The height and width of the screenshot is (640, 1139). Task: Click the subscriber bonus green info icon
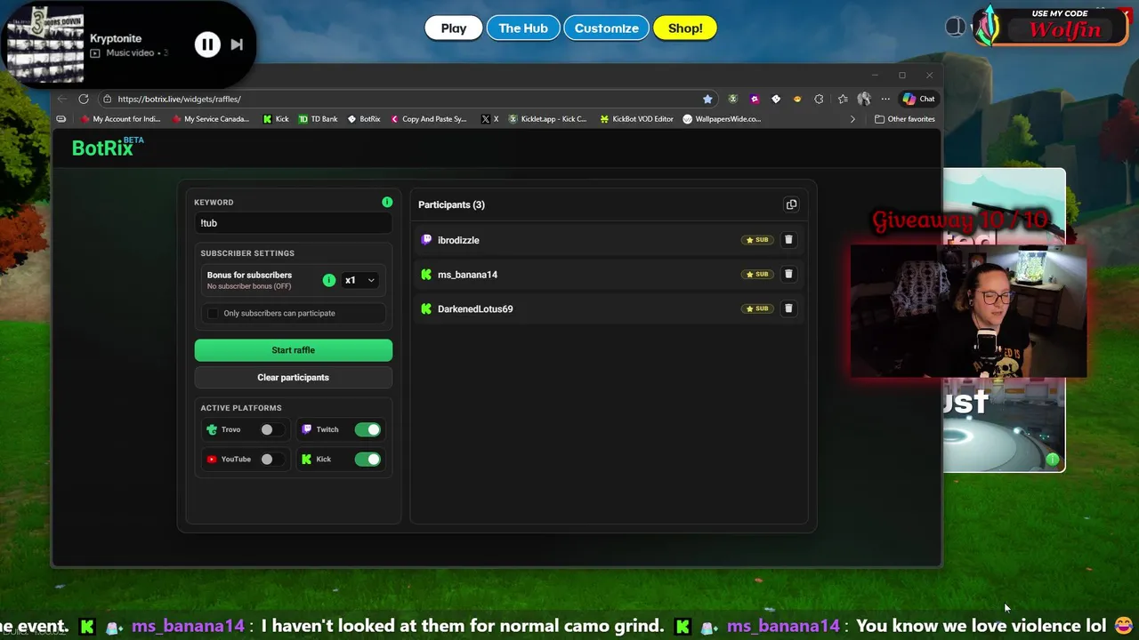329,280
